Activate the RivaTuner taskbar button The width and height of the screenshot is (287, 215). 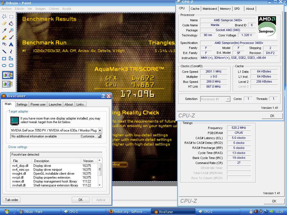click(x=173, y=212)
